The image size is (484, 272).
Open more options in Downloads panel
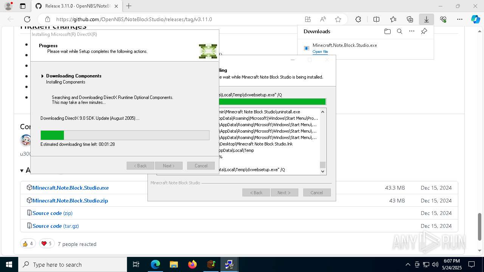412,31
